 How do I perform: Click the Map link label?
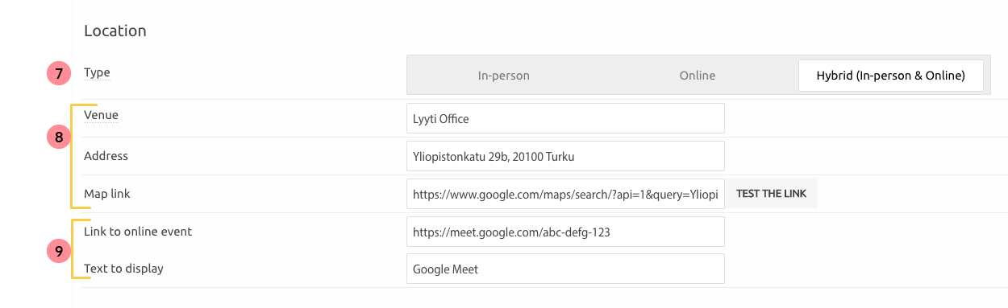106,194
